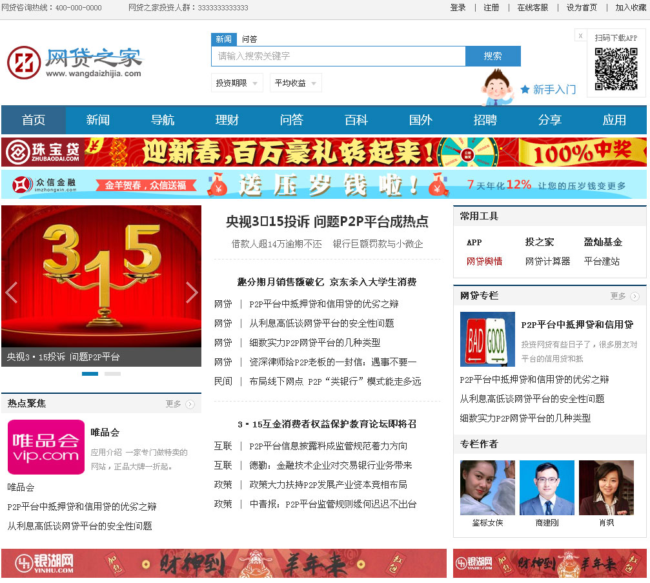Image resolution: width=650 pixels, height=583 pixels.
Task: Open the wide 银湖网 财神到 banner
Action: pyautogui.click(x=224, y=564)
